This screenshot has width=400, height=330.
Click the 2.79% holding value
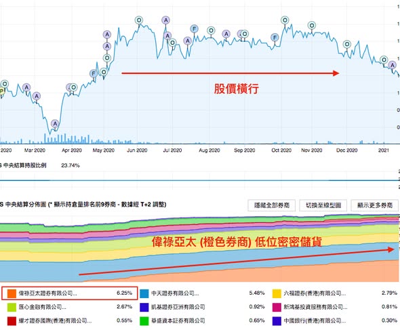pyautogui.click(x=389, y=293)
